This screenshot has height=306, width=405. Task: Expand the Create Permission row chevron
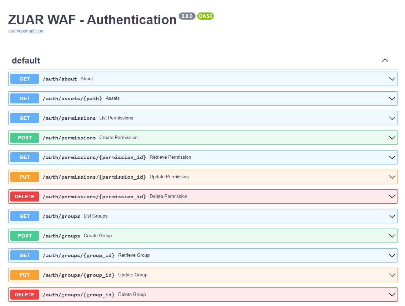[x=392, y=138]
